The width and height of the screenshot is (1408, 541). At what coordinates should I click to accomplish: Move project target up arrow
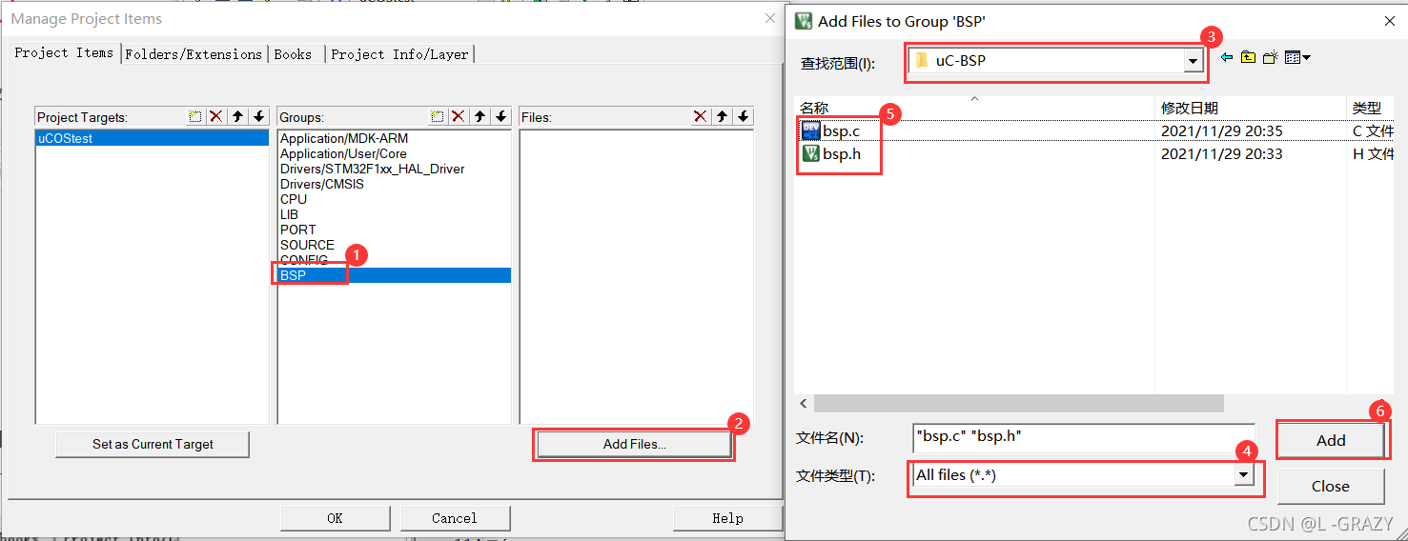click(x=237, y=116)
